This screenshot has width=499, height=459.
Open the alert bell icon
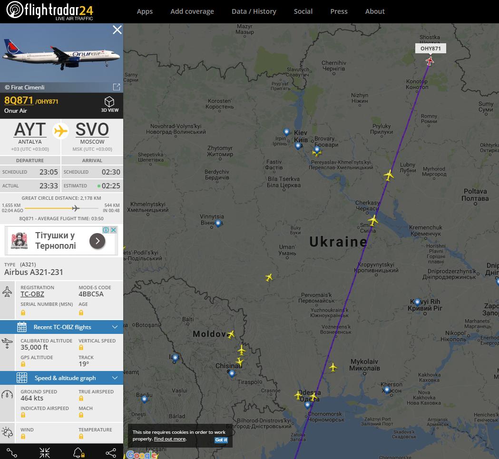point(78,453)
